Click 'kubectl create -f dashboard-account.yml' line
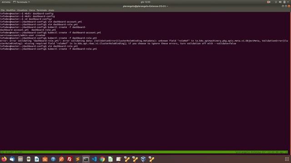This screenshot has height=163, width=291. point(50,33)
